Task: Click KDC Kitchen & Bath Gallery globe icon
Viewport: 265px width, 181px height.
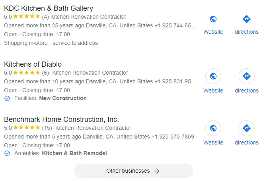Action: click(213, 19)
